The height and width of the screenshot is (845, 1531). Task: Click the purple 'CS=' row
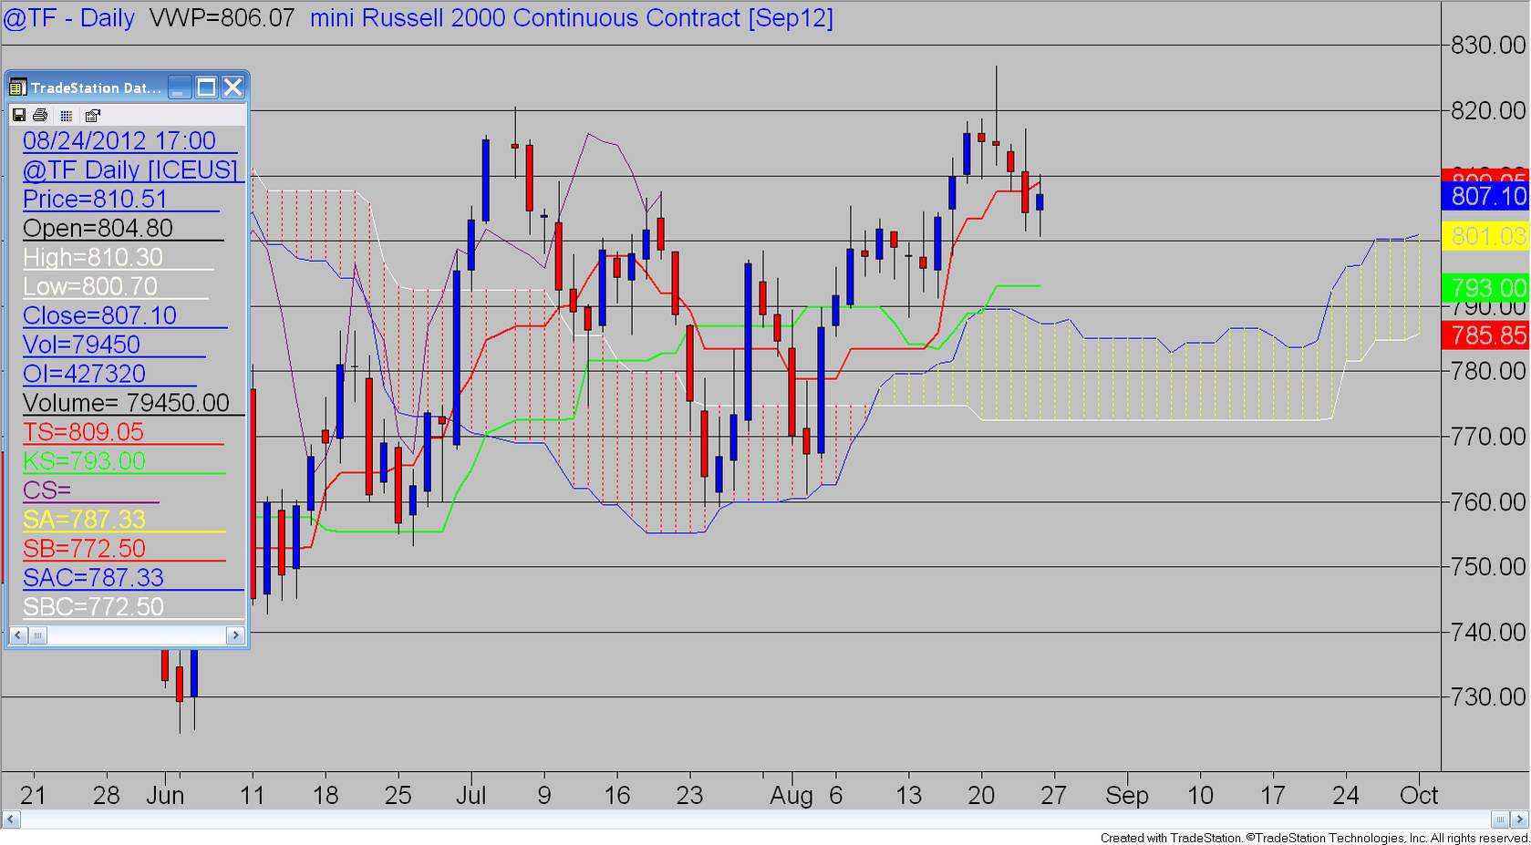[47, 490]
